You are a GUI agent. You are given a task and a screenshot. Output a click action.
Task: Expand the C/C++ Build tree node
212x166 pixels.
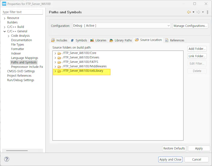point(4,27)
